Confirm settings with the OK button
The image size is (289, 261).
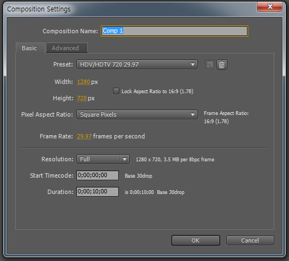196,240
